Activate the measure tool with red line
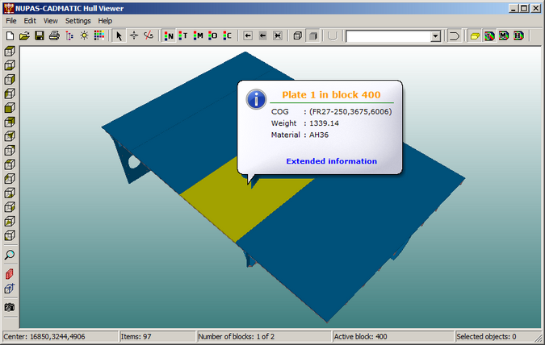545x345 pixels. coord(149,35)
